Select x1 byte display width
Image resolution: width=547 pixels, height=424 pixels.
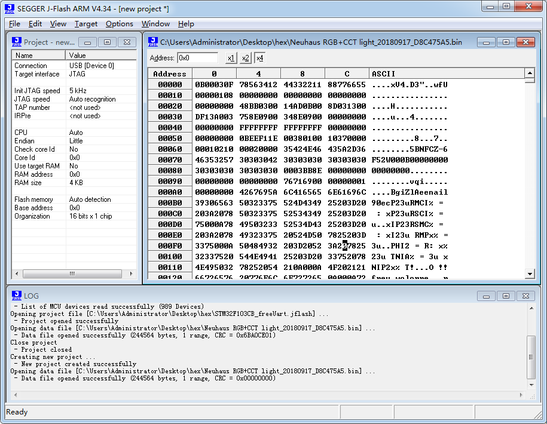point(231,58)
